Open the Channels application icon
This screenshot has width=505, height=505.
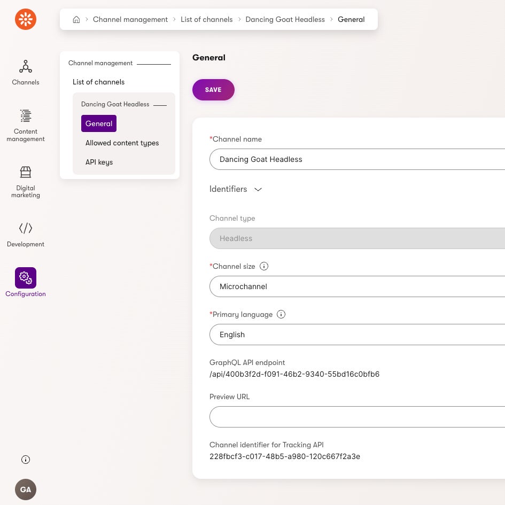[x=26, y=67]
